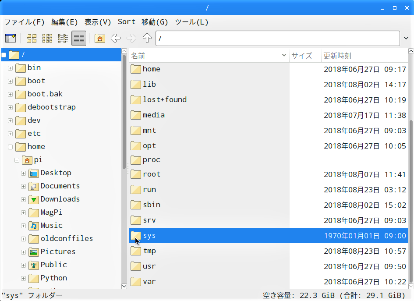Go forward to next folder
Screen dimensions: 414x301
(131, 38)
